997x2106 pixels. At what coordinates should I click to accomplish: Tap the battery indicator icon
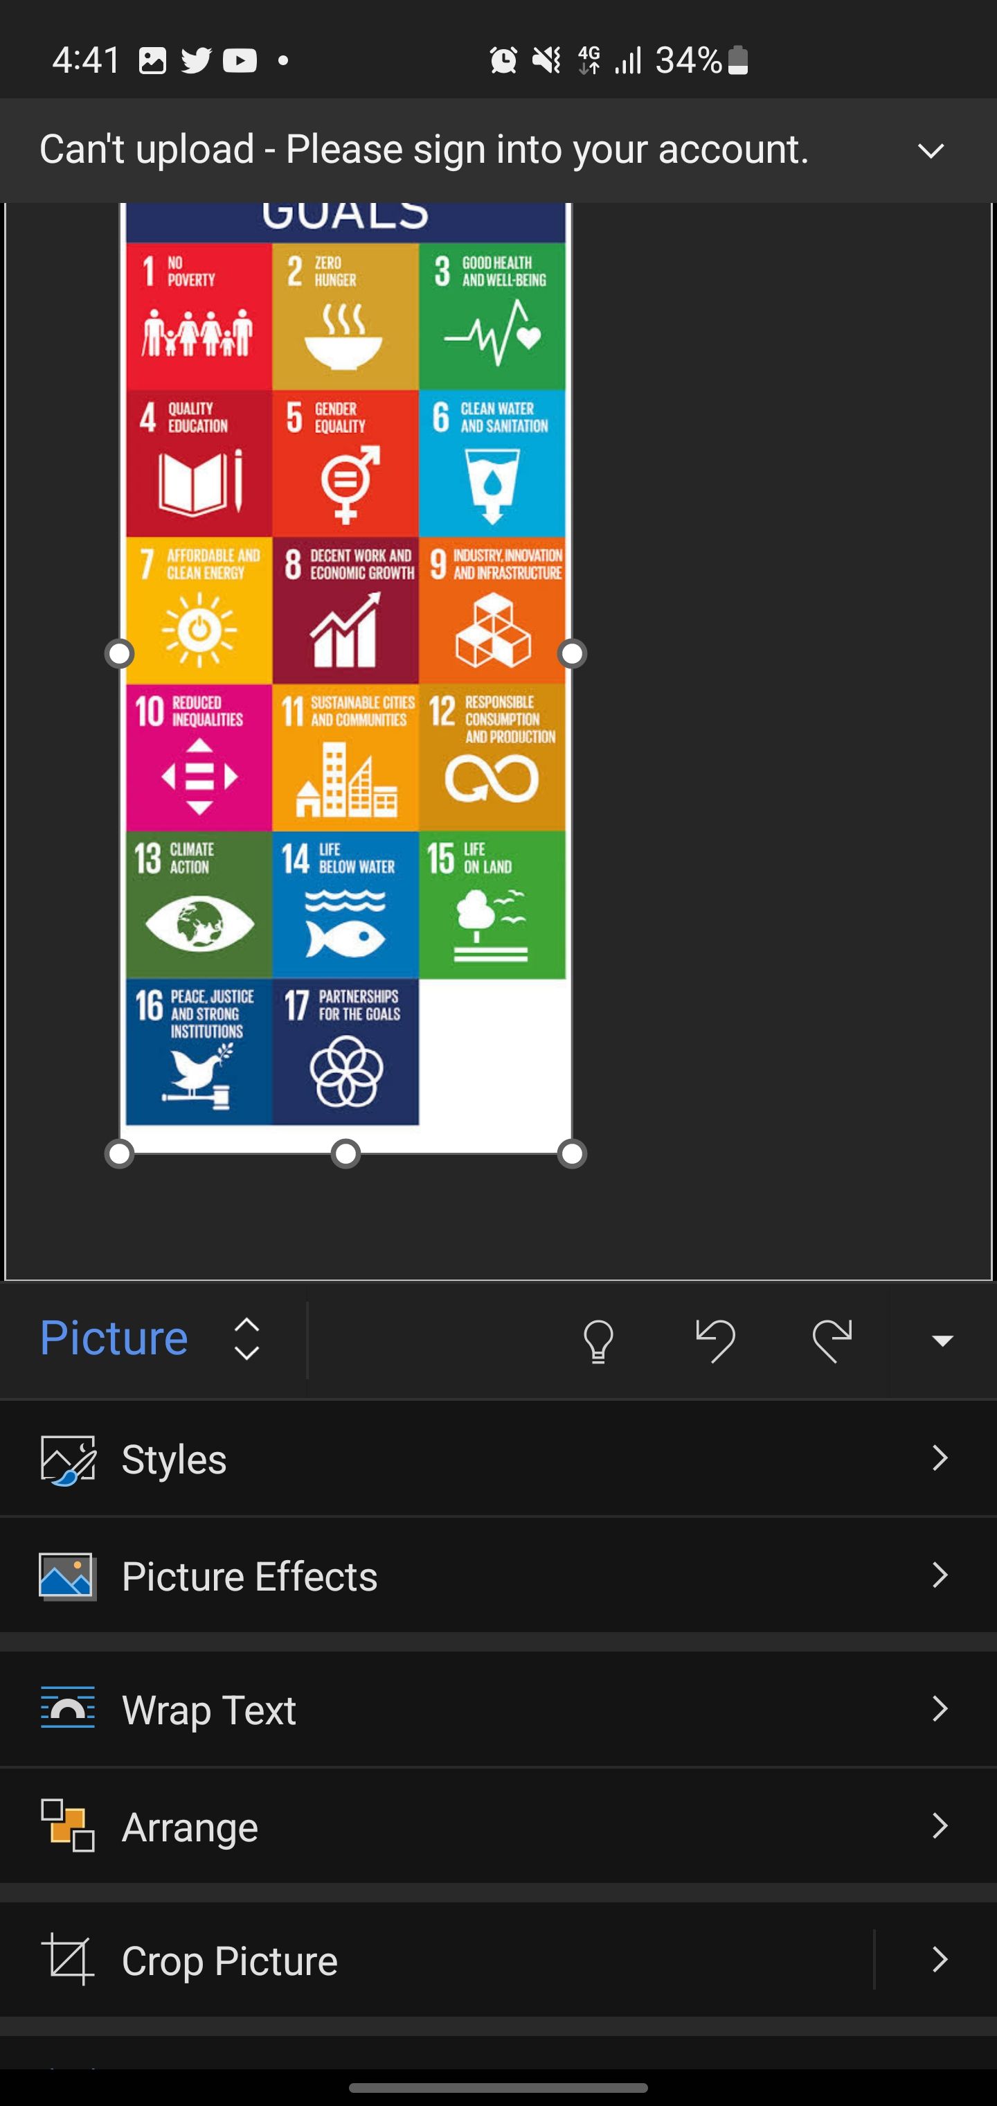point(738,60)
